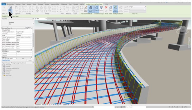
Task: Select the Aligned distribution type
Action: (x=97, y=9)
